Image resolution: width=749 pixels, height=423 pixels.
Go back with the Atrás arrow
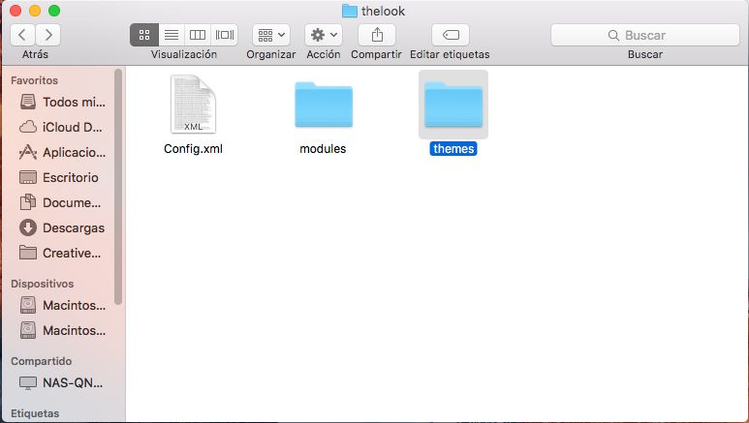click(x=22, y=35)
